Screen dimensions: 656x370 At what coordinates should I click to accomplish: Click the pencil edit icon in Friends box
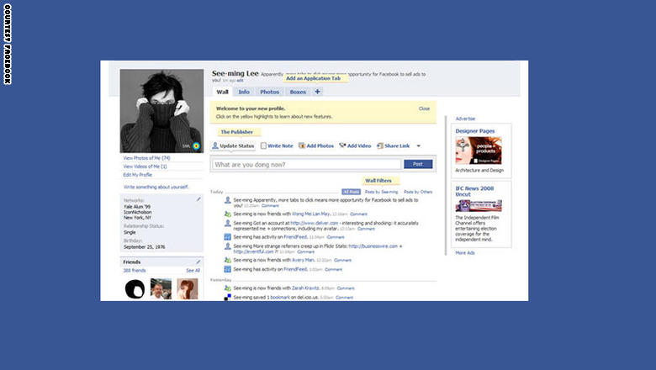(198, 262)
